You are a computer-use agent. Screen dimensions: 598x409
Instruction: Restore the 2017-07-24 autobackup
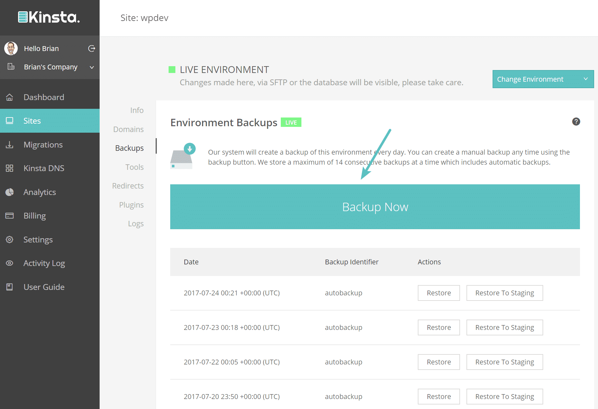(438, 293)
